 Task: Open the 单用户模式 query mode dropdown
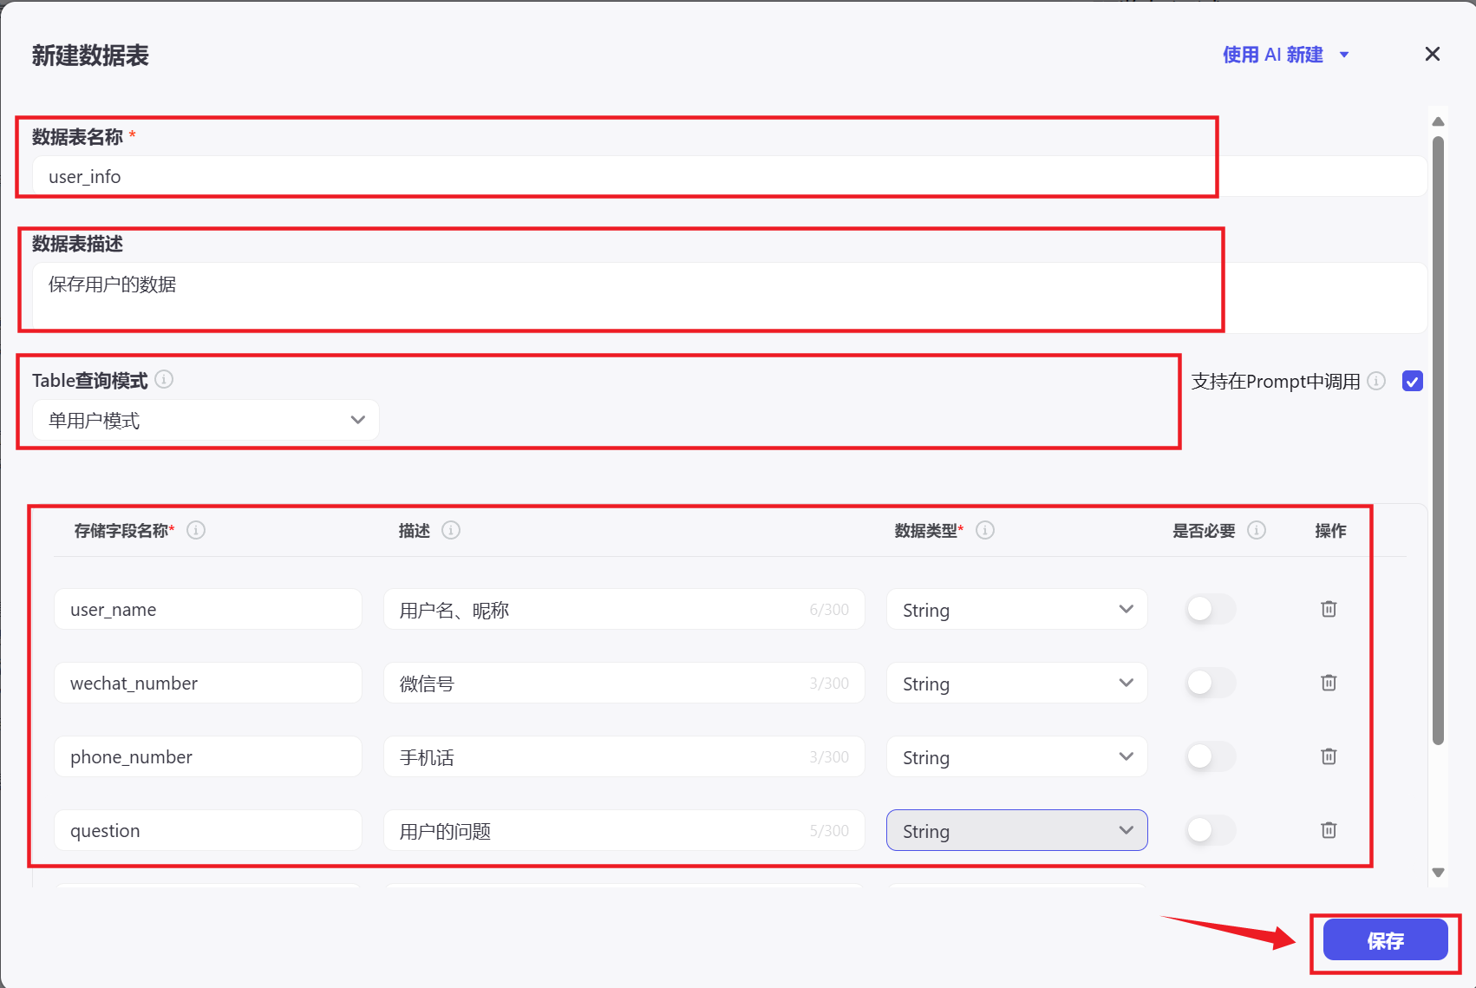[206, 420]
